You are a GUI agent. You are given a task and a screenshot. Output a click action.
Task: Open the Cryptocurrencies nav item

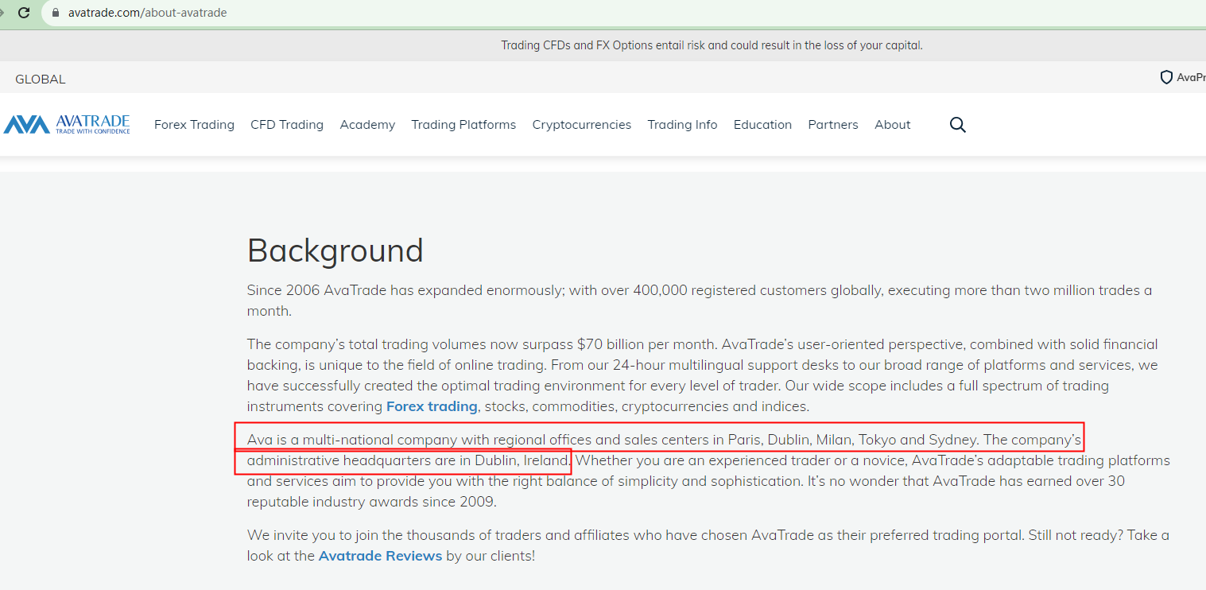(x=581, y=125)
